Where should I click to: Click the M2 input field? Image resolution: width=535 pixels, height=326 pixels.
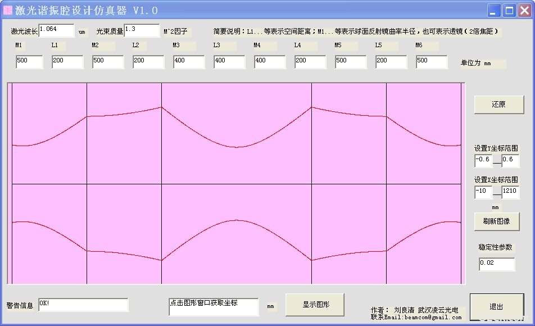pyautogui.click(x=108, y=62)
